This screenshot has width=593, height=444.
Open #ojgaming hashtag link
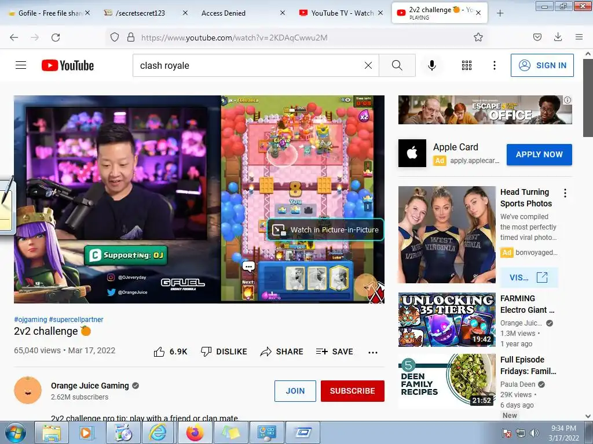tap(30, 319)
